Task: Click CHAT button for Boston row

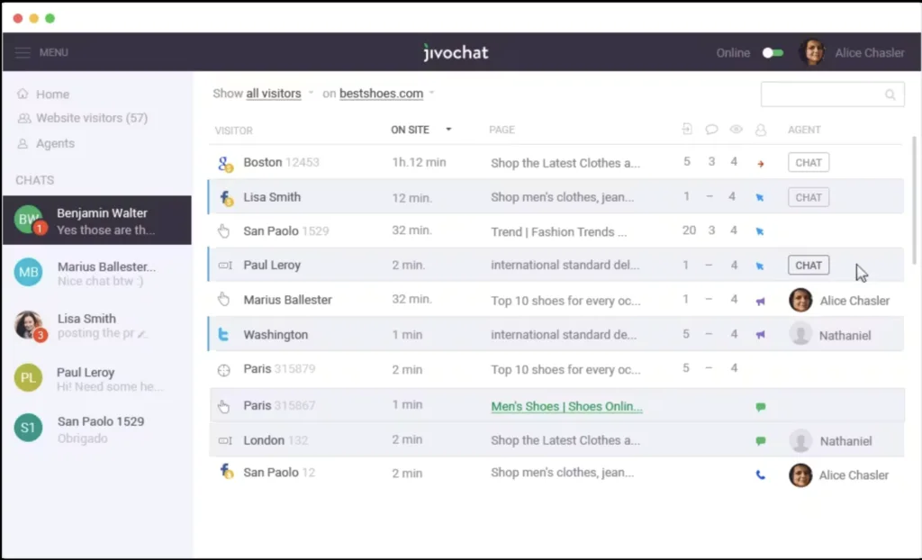Action: pos(809,163)
